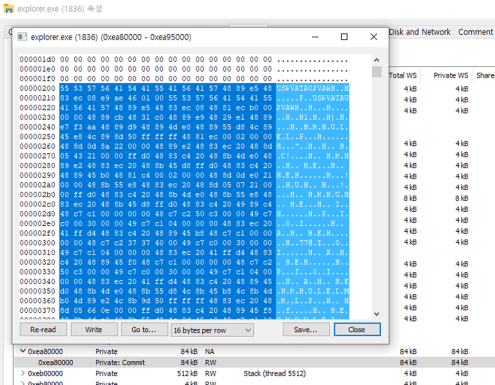The image size is (495, 385).
Task: Switch to the Comment tab
Action: point(475,32)
